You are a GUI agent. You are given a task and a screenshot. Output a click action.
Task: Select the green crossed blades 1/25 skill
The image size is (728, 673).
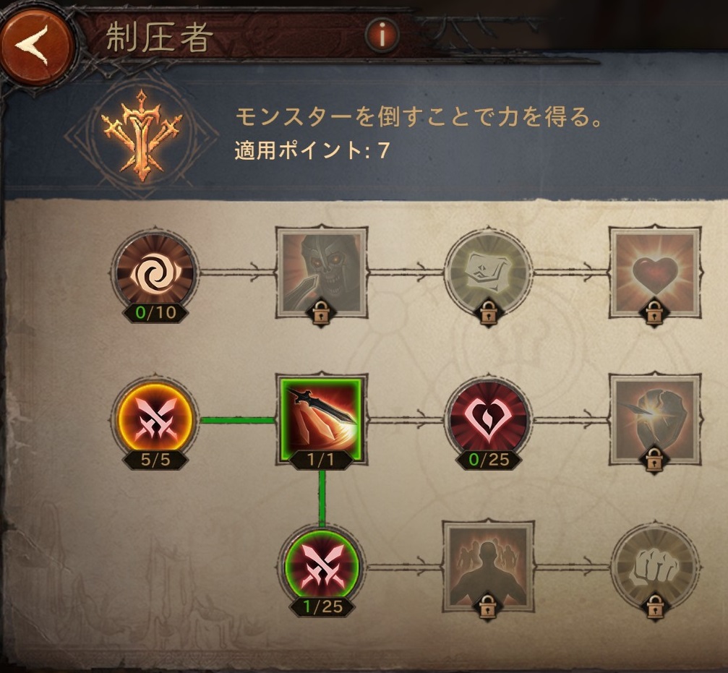322,567
